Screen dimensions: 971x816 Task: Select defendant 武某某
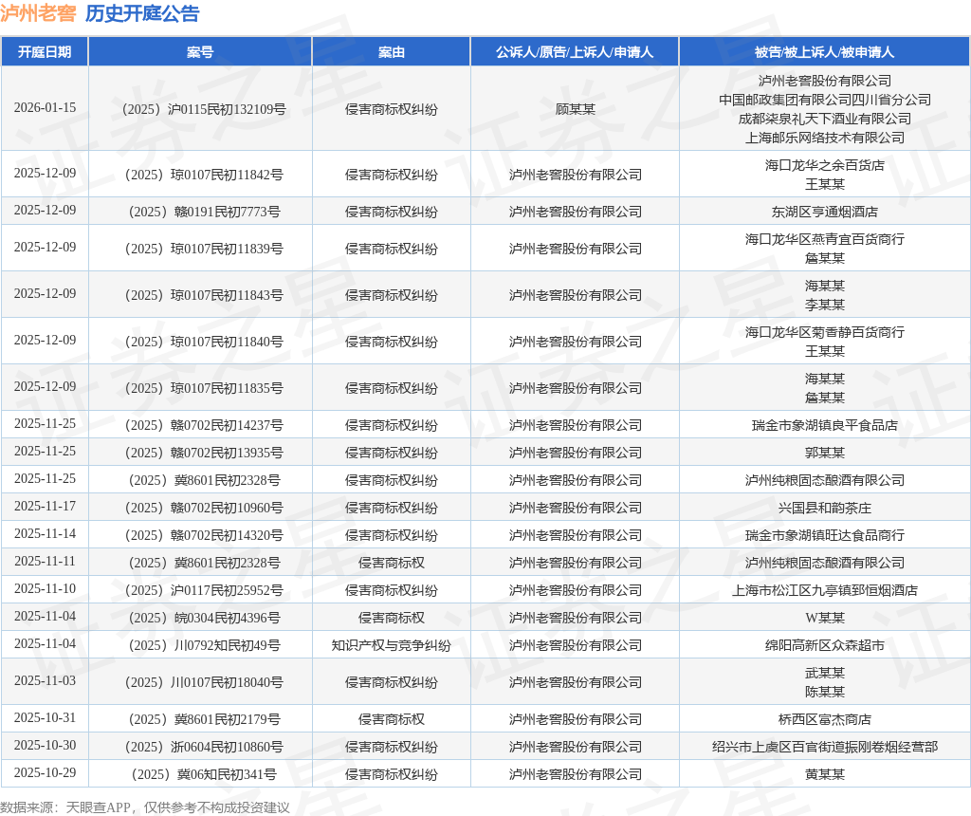(825, 673)
